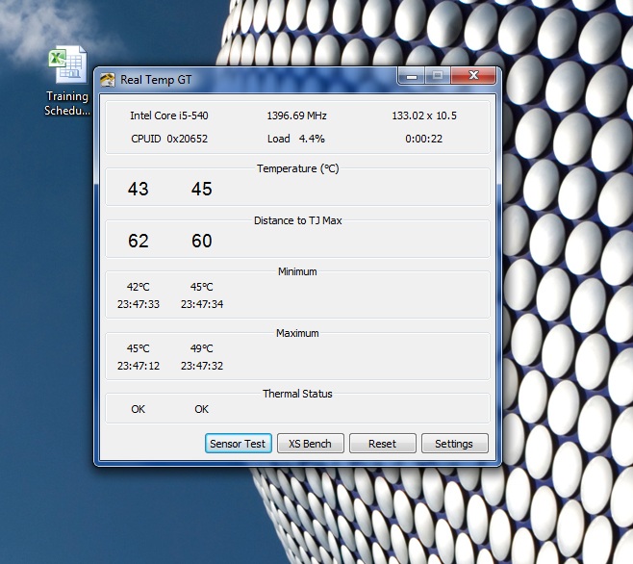The width and height of the screenshot is (633, 564).
Task: Click the 0:00:22 elapsed time readout
Action: tap(424, 139)
